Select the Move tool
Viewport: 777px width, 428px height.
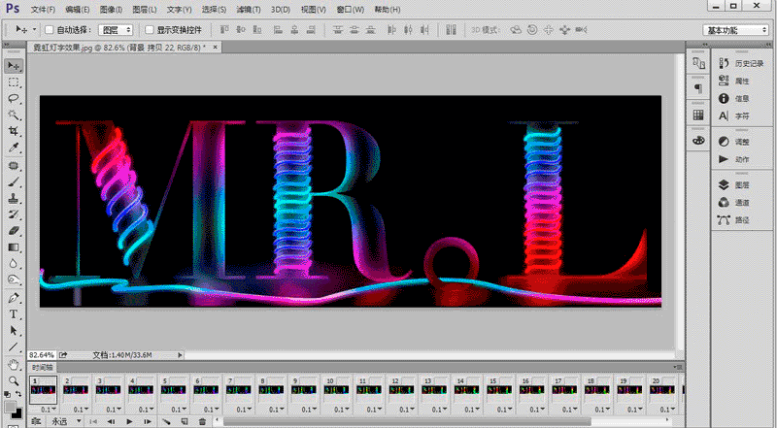(x=14, y=66)
